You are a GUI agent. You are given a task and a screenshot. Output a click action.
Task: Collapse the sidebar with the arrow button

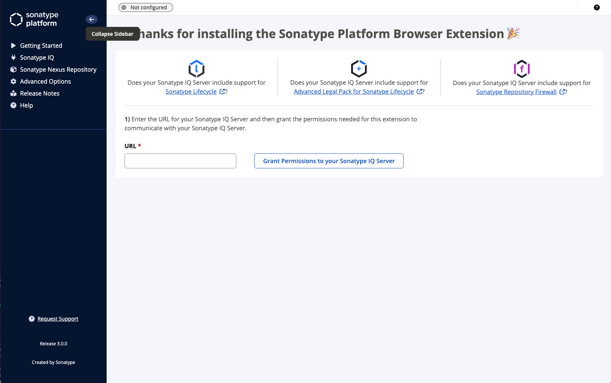92,19
